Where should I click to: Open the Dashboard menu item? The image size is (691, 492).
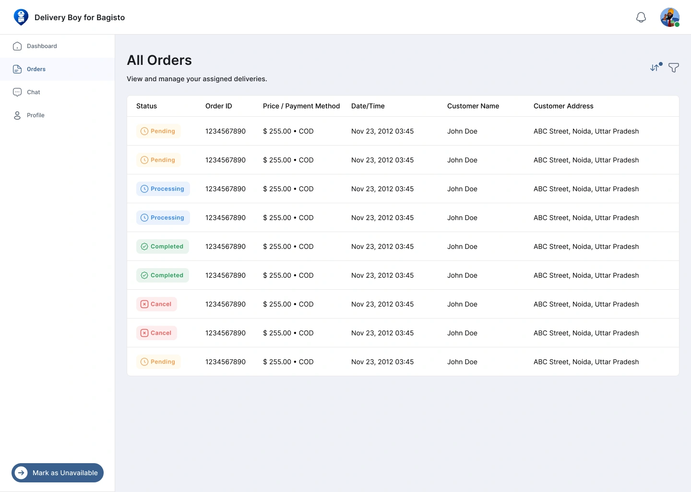pyautogui.click(x=58, y=46)
